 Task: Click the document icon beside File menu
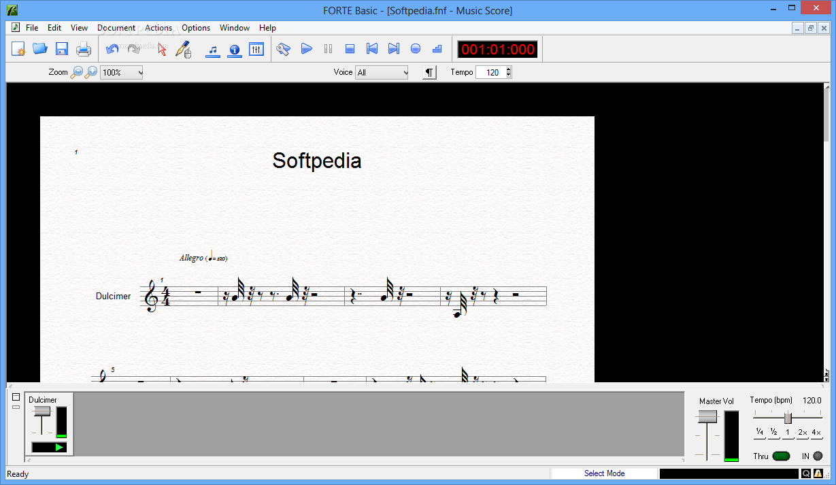click(16, 28)
